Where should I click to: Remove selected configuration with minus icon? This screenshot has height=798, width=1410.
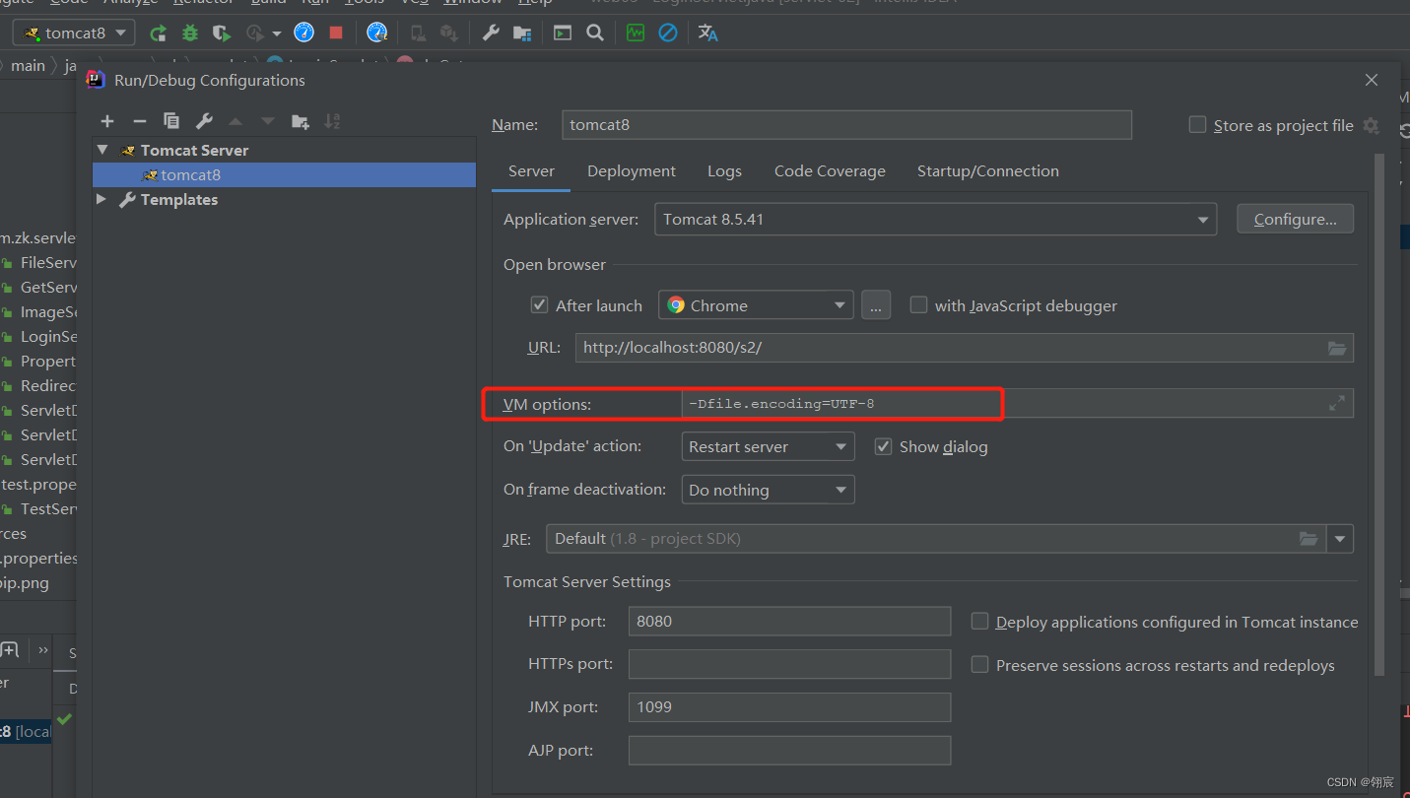(x=140, y=121)
